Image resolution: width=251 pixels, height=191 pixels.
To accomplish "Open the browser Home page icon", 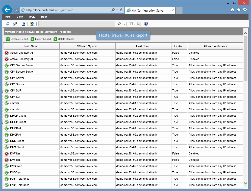I will (233, 10).
